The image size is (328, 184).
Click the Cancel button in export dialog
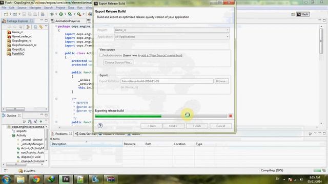[x=220, y=126]
